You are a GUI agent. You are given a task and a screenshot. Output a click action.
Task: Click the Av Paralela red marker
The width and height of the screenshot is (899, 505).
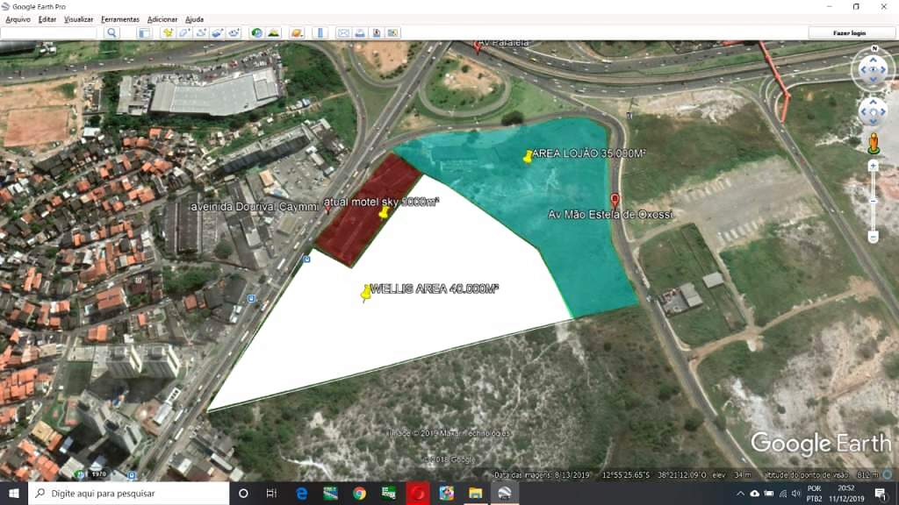click(477, 46)
